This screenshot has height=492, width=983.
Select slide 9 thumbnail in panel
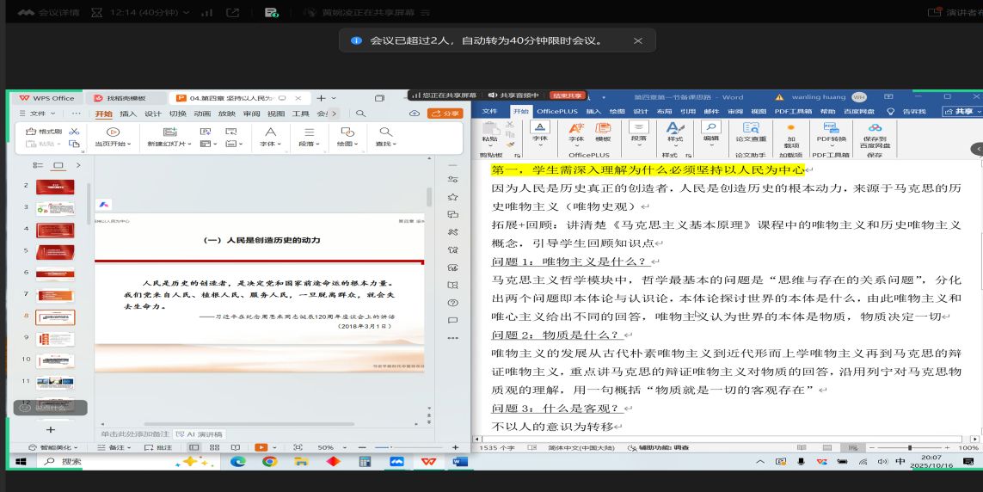point(55,339)
